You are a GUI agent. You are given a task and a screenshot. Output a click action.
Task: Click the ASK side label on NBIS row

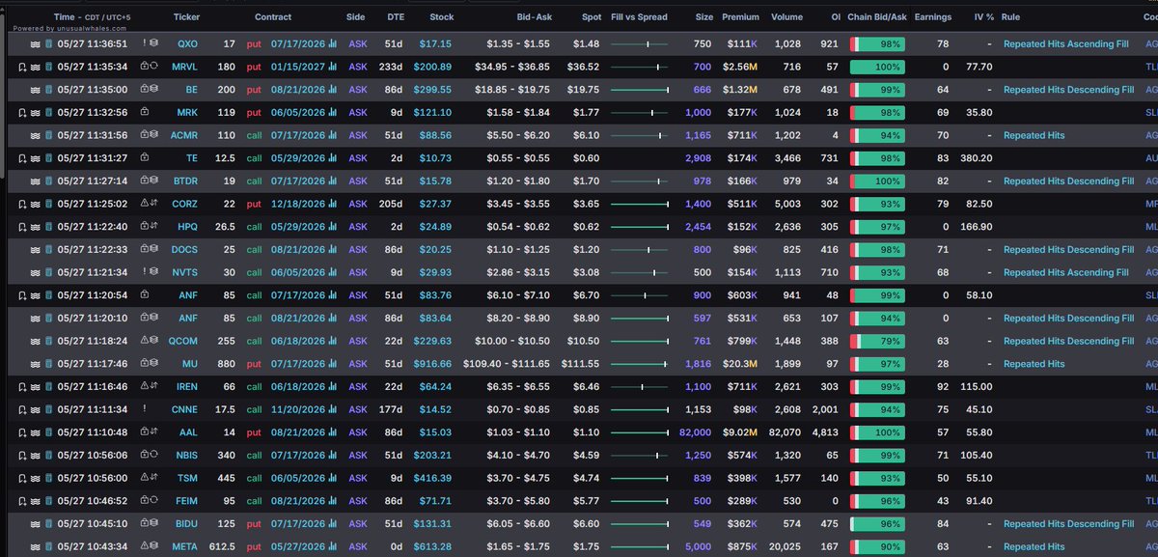click(x=358, y=455)
